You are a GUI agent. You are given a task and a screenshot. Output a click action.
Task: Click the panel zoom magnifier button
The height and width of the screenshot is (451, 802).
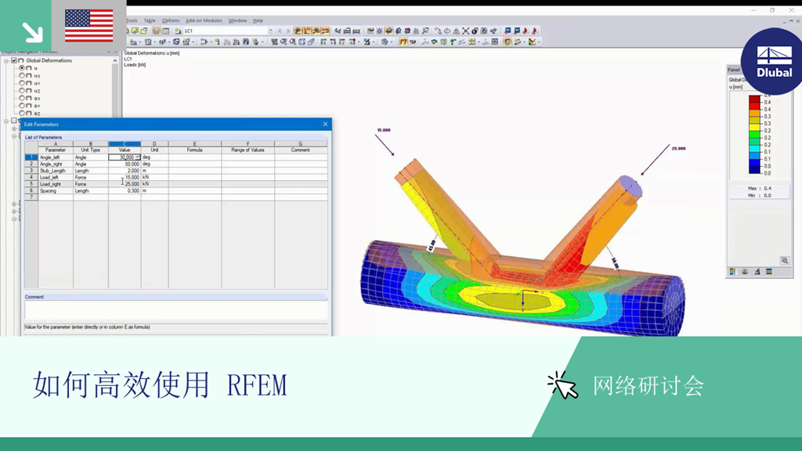[784, 260]
